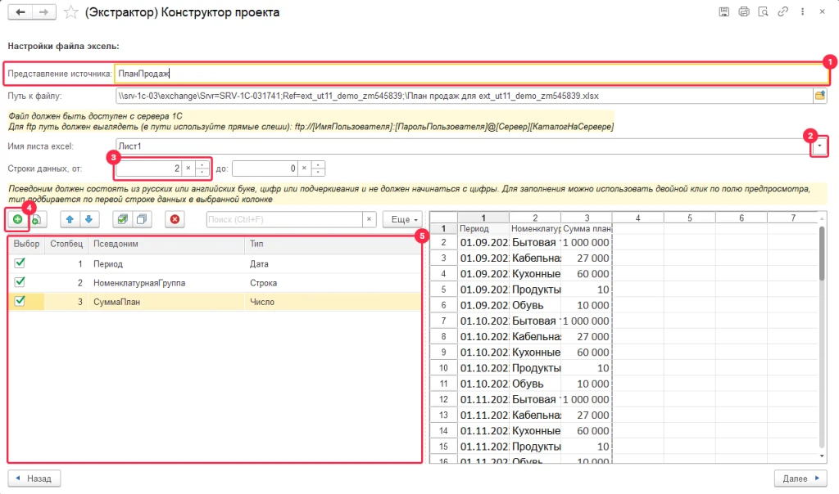Screen dimensions: 839x494
Task: Add page to favorites with star
Action: click(x=70, y=12)
